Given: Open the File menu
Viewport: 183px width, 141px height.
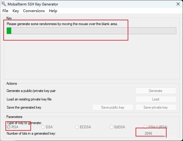Looking at the screenshot, I should [x=5, y=11].
